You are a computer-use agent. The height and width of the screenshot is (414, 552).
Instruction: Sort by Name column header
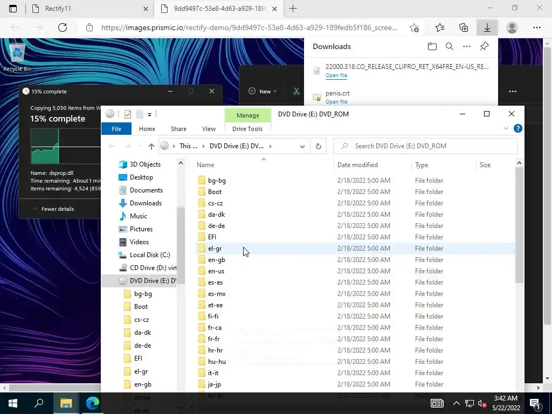click(x=264, y=165)
